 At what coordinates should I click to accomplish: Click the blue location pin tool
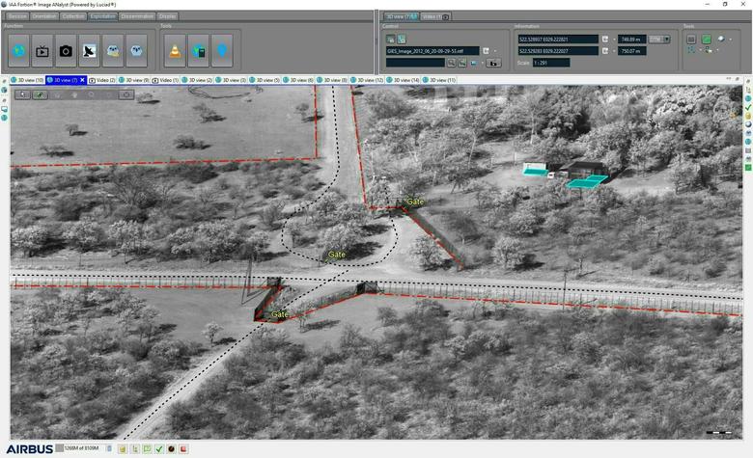tap(222, 51)
